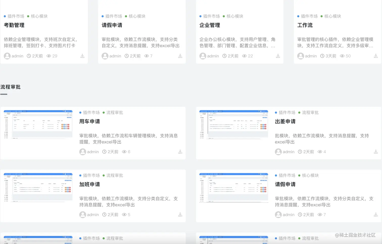Click the download icon on 加班申请 card
The width and height of the screenshot is (382, 244).
(180, 214)
